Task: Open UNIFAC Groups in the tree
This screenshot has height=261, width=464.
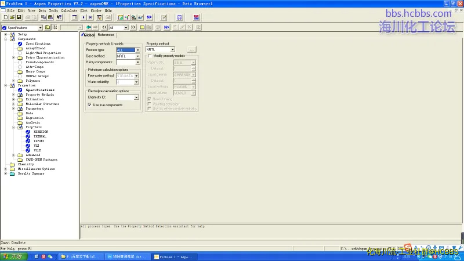Action: coord(37,76)
